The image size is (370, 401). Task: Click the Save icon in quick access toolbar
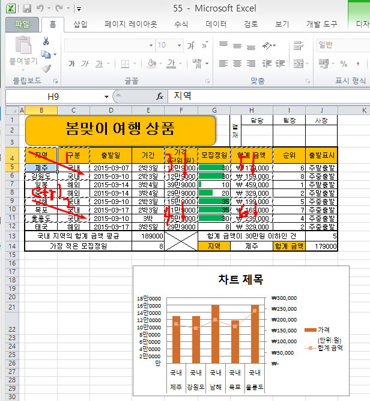27,8
